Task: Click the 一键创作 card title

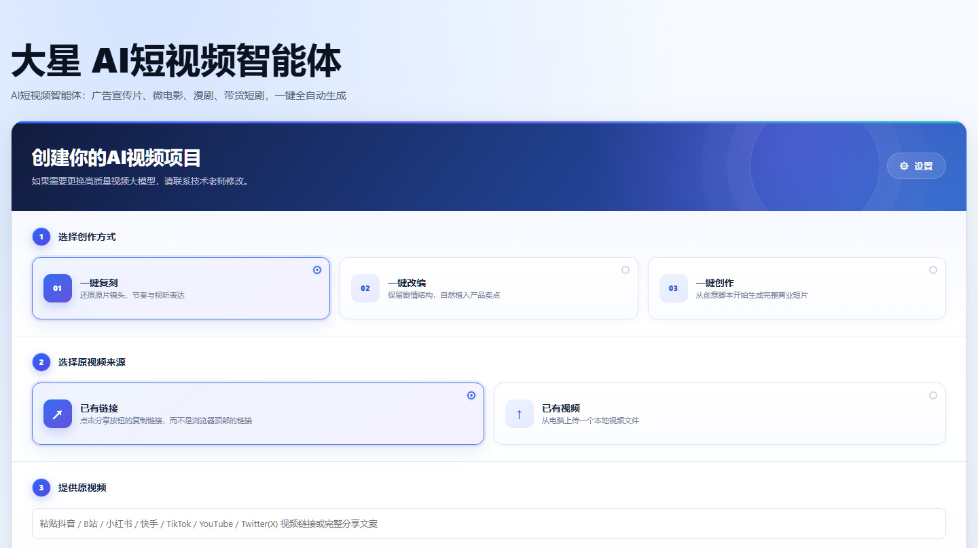Action: 715,283
